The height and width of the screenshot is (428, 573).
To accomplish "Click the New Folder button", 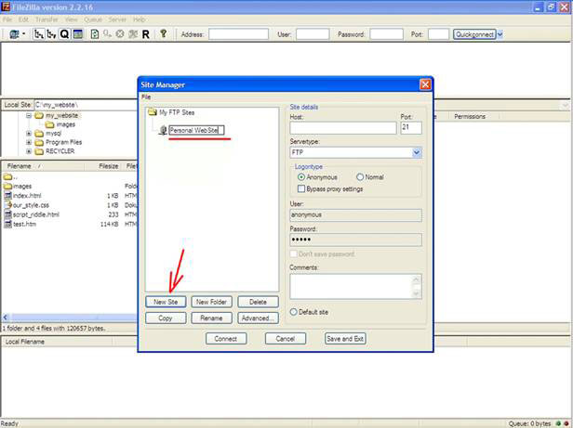I will point(211,302).
